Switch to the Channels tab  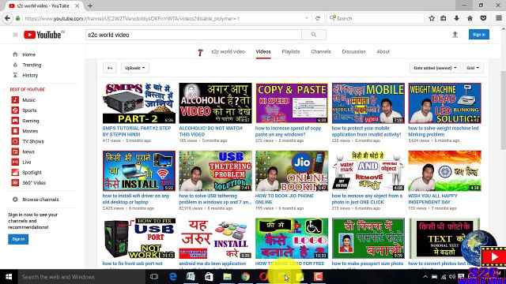pos(321,51)
